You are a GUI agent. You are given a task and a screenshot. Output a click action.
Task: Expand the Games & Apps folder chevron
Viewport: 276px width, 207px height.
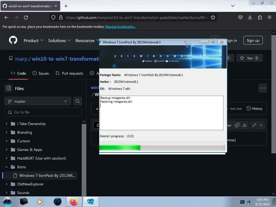6,150
